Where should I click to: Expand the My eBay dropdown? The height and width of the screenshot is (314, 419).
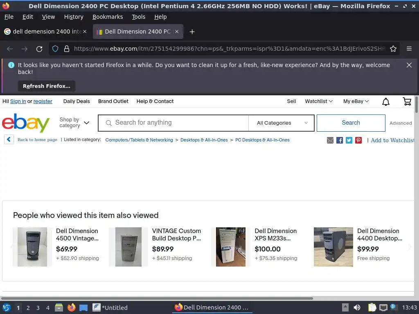[x=356, y=101]
